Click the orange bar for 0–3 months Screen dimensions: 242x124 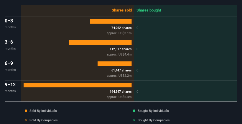[x=111, y=21]
